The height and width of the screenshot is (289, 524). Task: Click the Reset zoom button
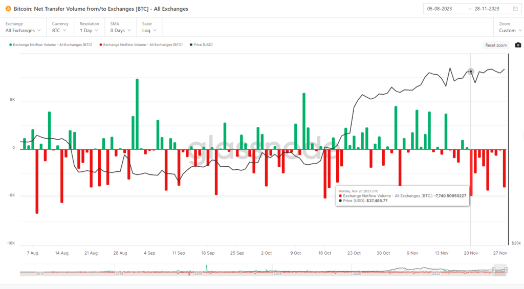coord(496,45)
